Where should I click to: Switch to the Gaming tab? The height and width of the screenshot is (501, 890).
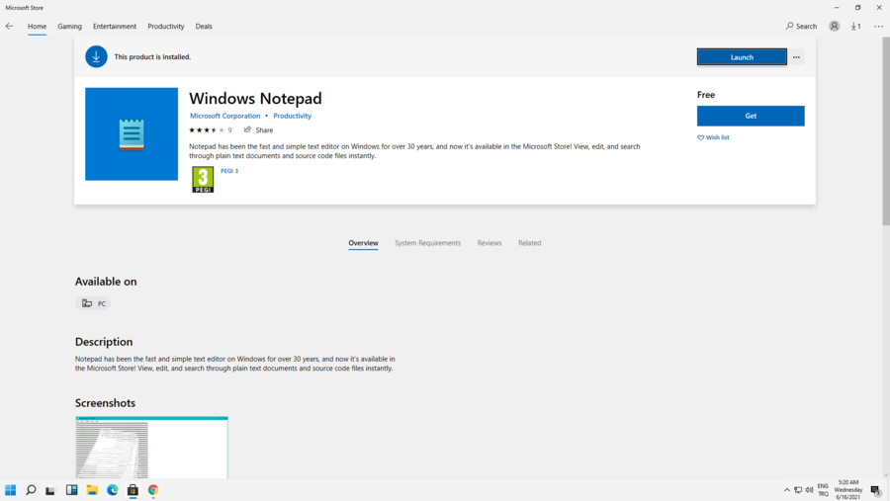[x=70, y=26]
